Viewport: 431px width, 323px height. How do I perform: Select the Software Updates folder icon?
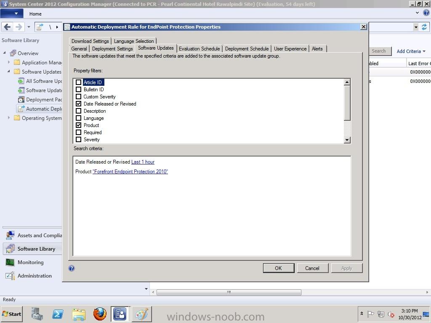coord(17,71)
